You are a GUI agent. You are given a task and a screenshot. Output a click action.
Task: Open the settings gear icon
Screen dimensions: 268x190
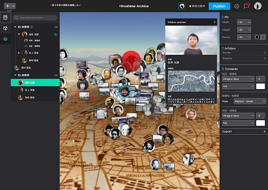(237, 6)
